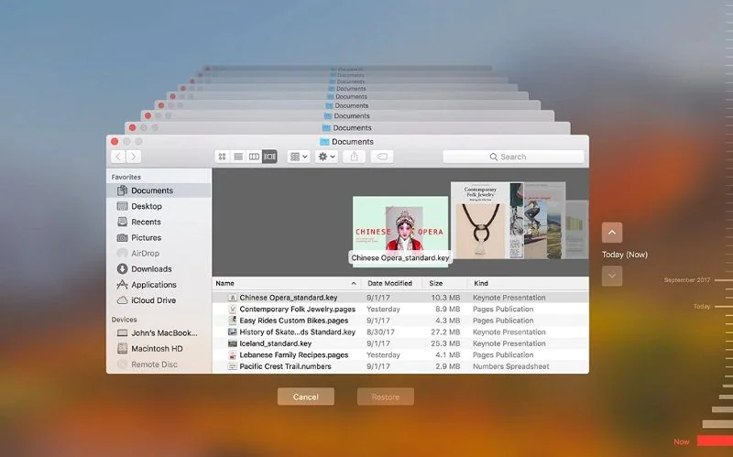Select History of Skate...ds Standard.key row

pyautogui.click(x=400, y=332)
